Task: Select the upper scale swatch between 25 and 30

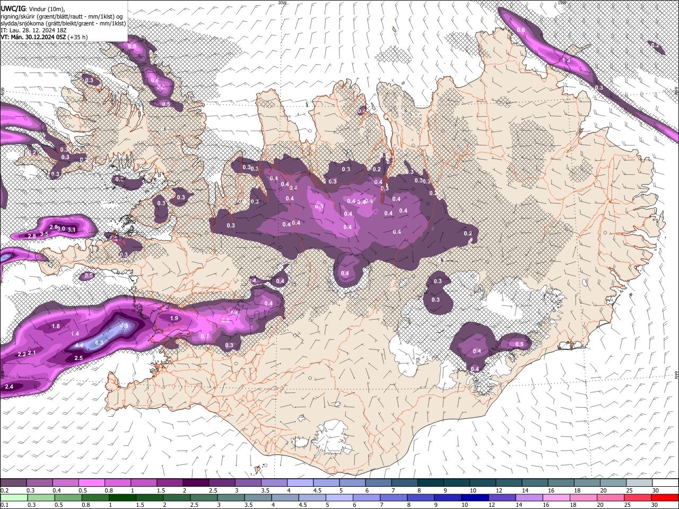Action: [640, 483]
